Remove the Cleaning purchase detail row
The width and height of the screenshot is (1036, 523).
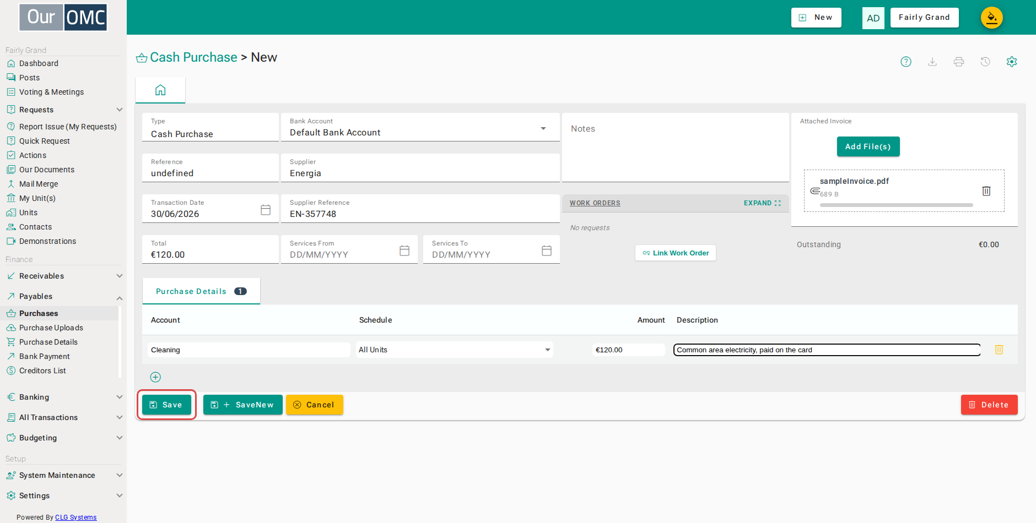pos(999,350)
